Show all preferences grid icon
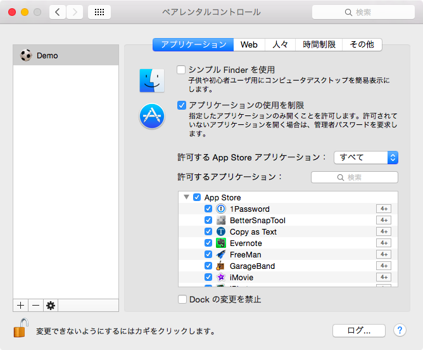423x350 pixels. pyautogui.click(x=99, y=12)
